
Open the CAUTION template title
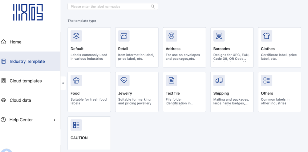coord(79,138)
